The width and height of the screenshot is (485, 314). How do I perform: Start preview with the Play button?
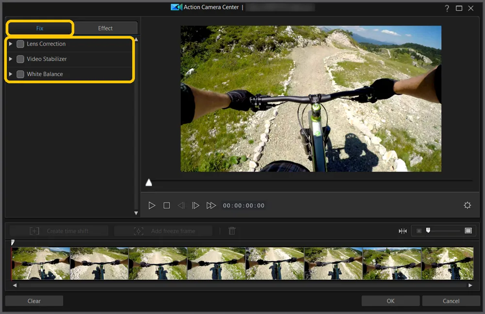(x=151, y=205)
